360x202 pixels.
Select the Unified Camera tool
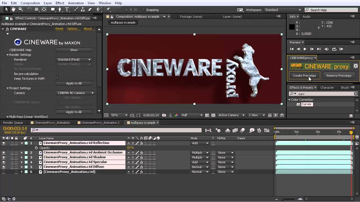[37, 10]
